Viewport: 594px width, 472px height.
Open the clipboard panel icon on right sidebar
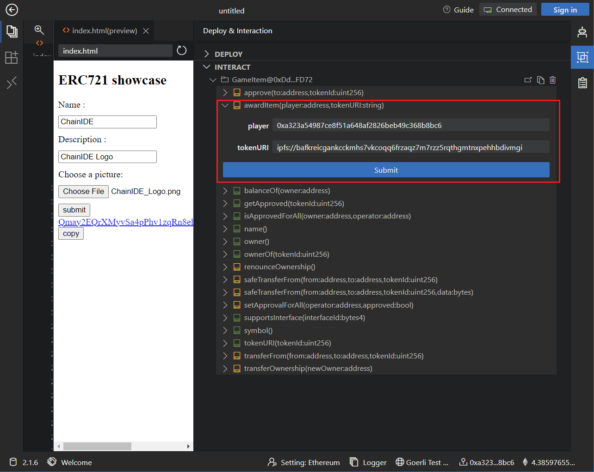[582, 83]
